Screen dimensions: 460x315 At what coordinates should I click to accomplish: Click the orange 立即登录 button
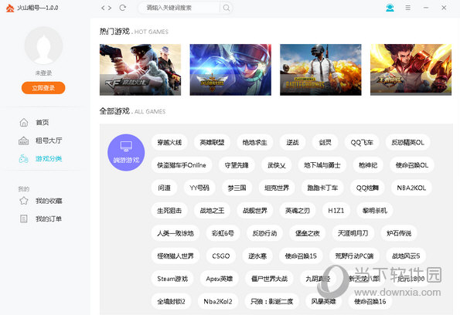coord(43,88)
